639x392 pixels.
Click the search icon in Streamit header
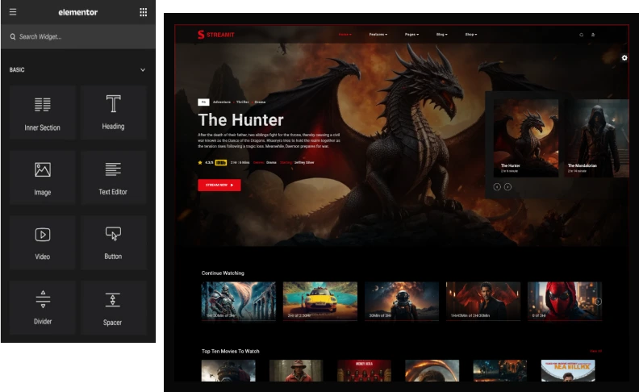pos(581,35)
